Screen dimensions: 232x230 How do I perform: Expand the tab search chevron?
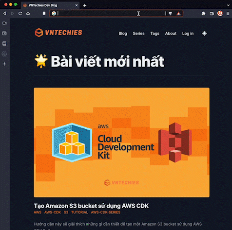(228, 5)
